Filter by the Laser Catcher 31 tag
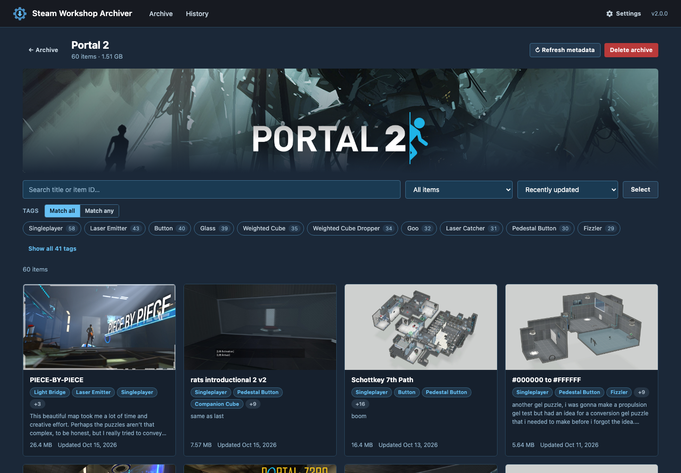 pyautogui.click(x=471, y=228)
